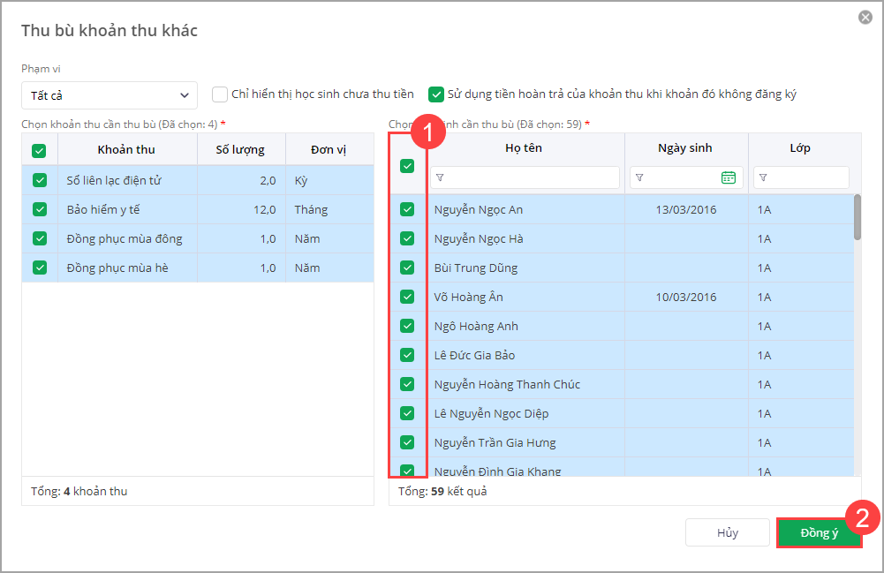Open the Phạm vi dropdown arrow
Viewport: 884px width, 573px height.
185,94
